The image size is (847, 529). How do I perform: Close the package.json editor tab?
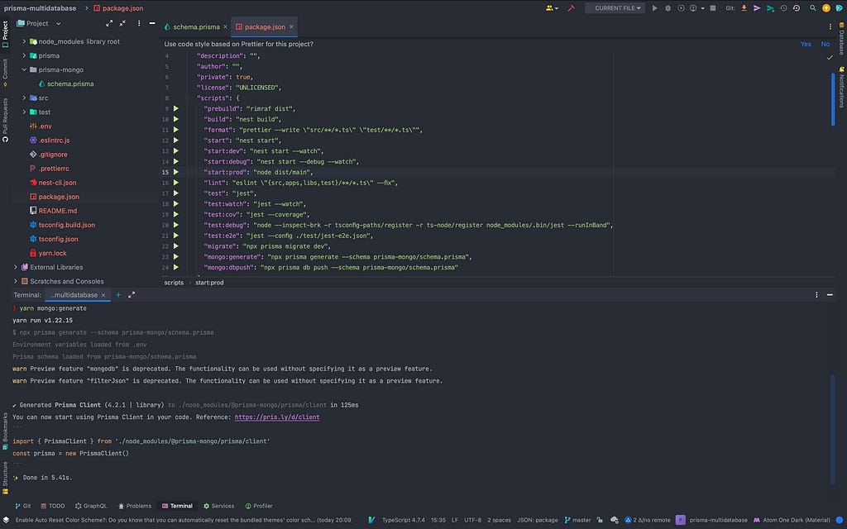pyautogui.click(x=291, y=26)
